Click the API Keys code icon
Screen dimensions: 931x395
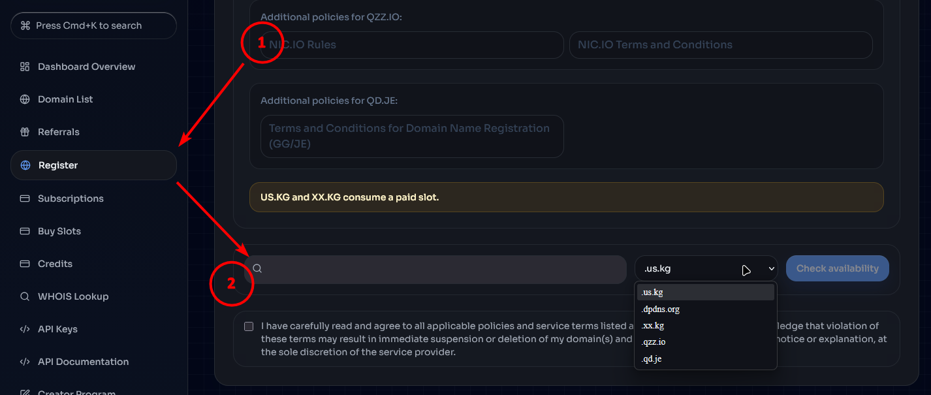pyautogui.click(x=25, y=329)
